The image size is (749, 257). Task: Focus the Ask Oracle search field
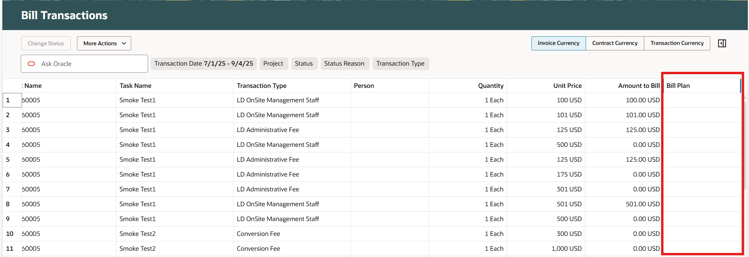(84, 64)
